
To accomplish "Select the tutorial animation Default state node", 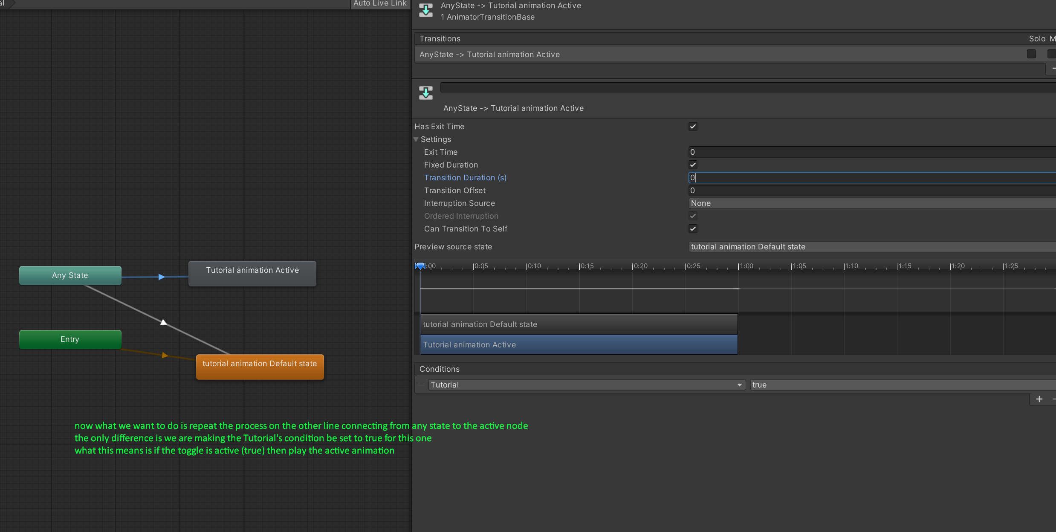I will (x=260, y=367).
